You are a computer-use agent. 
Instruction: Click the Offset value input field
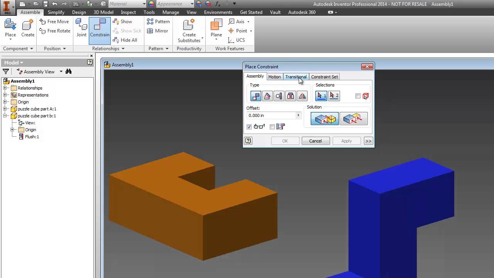click(271, 115)
